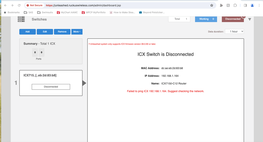This screenshot has height=142, width=263.
Task: Open the SAS bookmarks folder
Action: coord(28,12)
